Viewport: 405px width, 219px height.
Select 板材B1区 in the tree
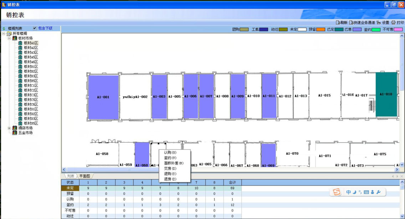pyautogui.click(x=31, y=67)
